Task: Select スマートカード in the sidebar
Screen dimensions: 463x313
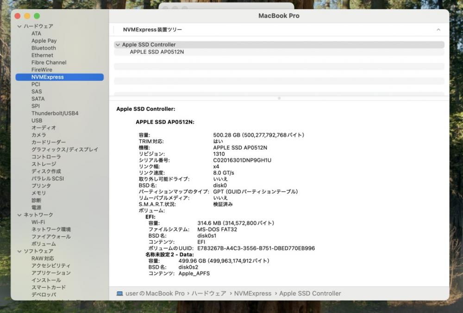Action: pos(49,288)
